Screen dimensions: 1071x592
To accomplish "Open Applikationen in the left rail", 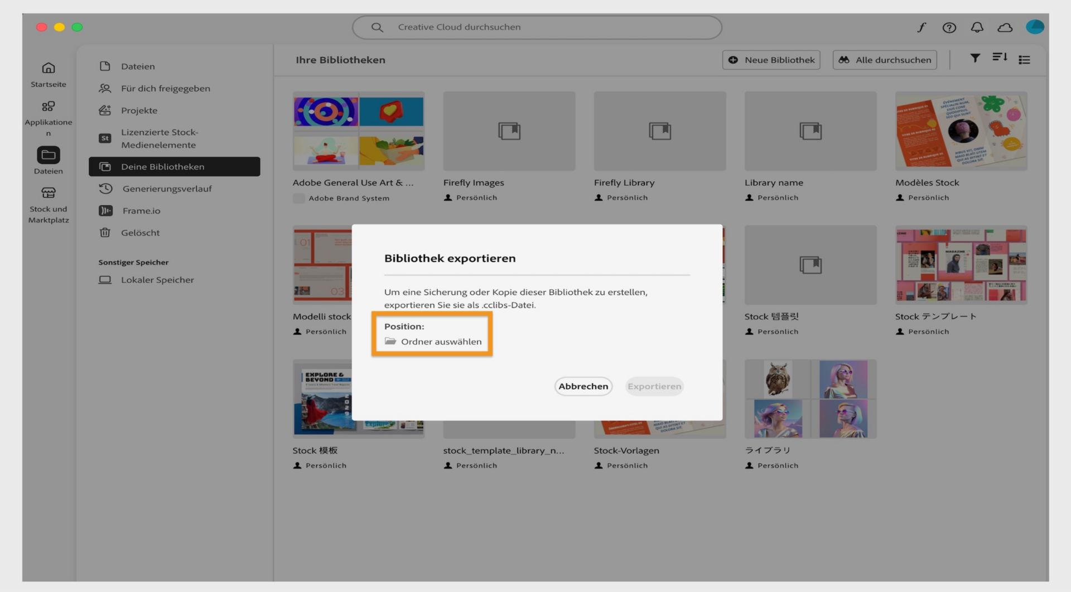I will (49, 119).
